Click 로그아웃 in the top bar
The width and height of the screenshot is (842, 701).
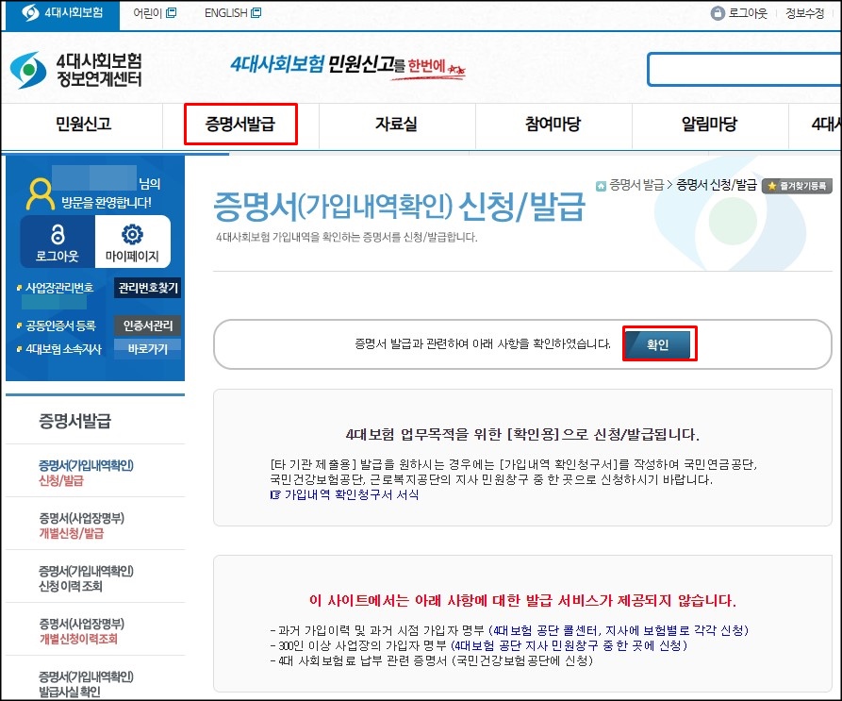click(748, 13)
